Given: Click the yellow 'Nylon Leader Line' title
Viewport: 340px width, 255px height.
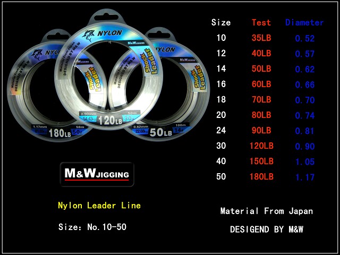Looking at the screenshot, I should tap(99, 206).
